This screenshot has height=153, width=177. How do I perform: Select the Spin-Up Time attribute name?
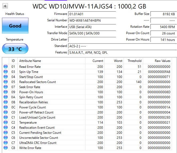tap(29, 72)
